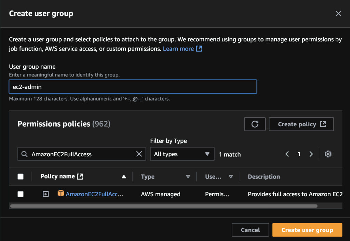Select all policies header checkbox
Screen dimensions: 350x241
click(x=21, y=176)
